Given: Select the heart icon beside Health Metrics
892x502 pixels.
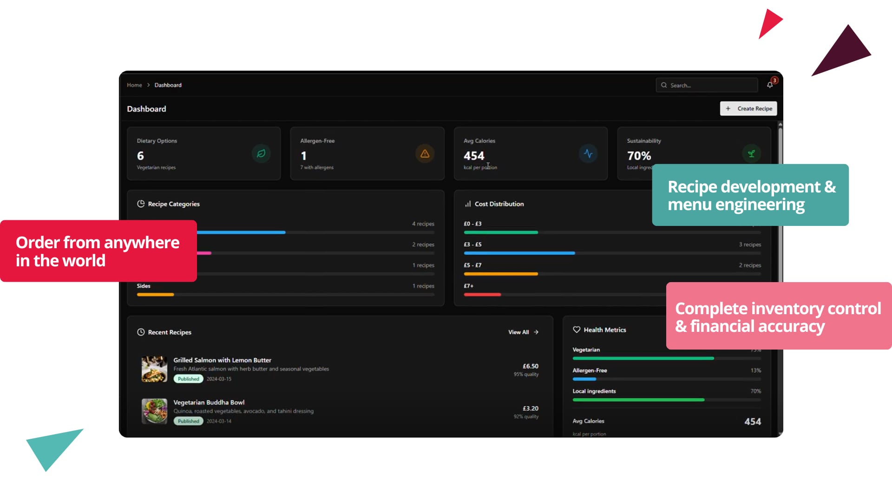Looking at the screenshot, I should coord(576,330).
